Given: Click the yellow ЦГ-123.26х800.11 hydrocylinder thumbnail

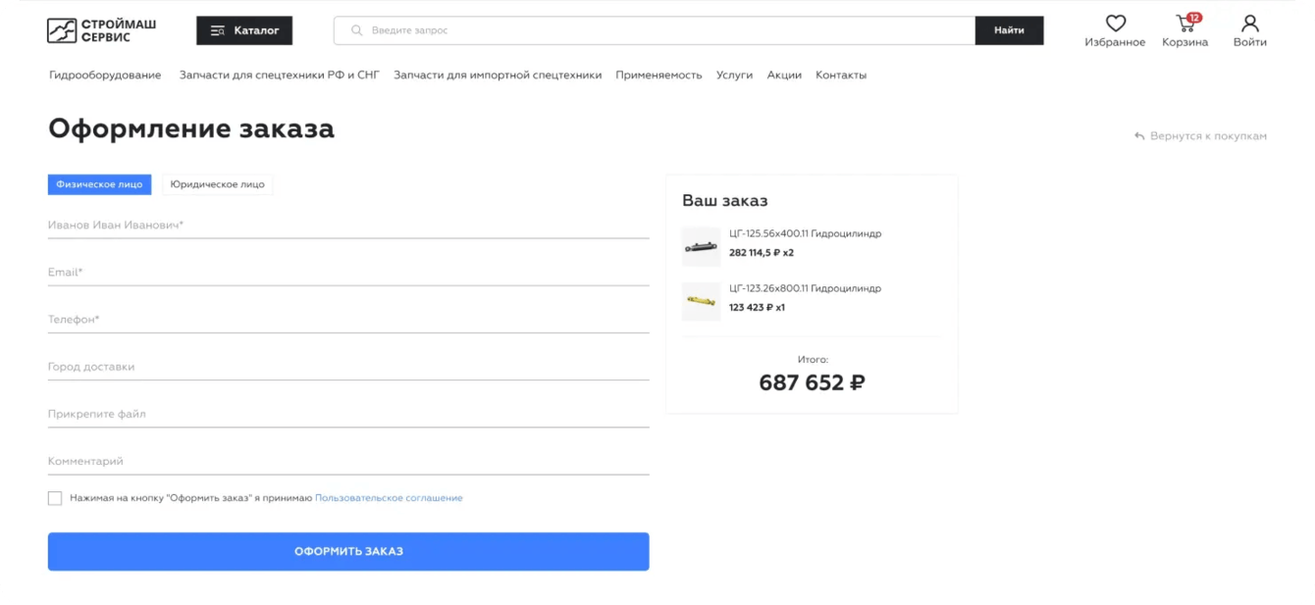Looking at the screenshot, I should click(702, 301).
